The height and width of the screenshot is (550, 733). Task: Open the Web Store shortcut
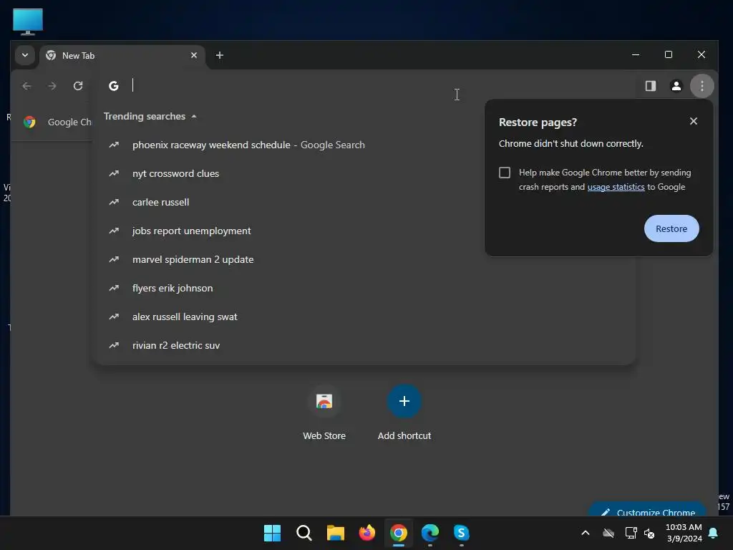(324, 412)
